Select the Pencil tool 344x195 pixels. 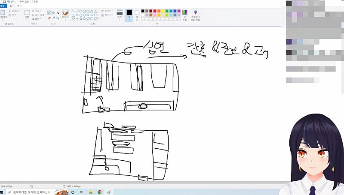tap(49, 13)
